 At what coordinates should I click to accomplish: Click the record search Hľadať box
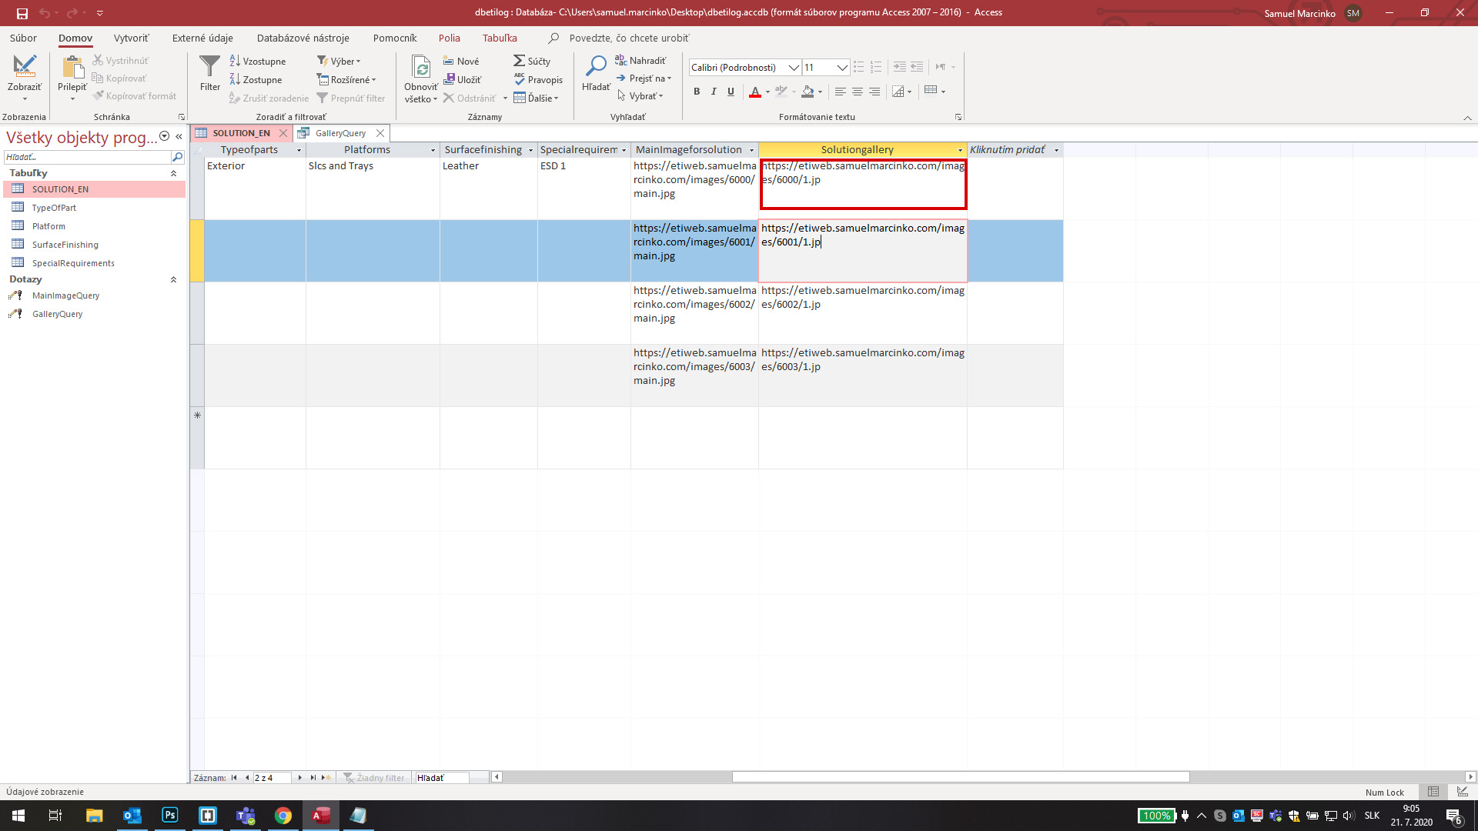(441, 778)
